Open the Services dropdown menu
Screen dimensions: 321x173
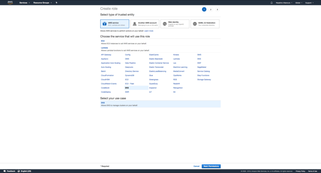point(25,3)
